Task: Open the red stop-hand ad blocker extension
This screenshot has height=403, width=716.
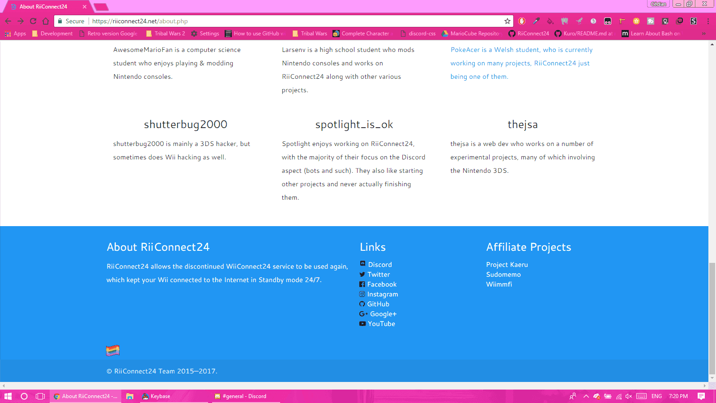Action: pyautogui.click(x=522, y=21)
